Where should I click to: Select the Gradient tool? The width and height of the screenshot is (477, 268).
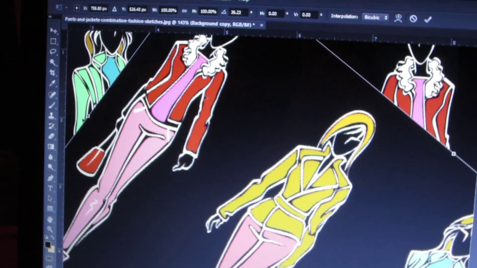(x=51, y=147)
